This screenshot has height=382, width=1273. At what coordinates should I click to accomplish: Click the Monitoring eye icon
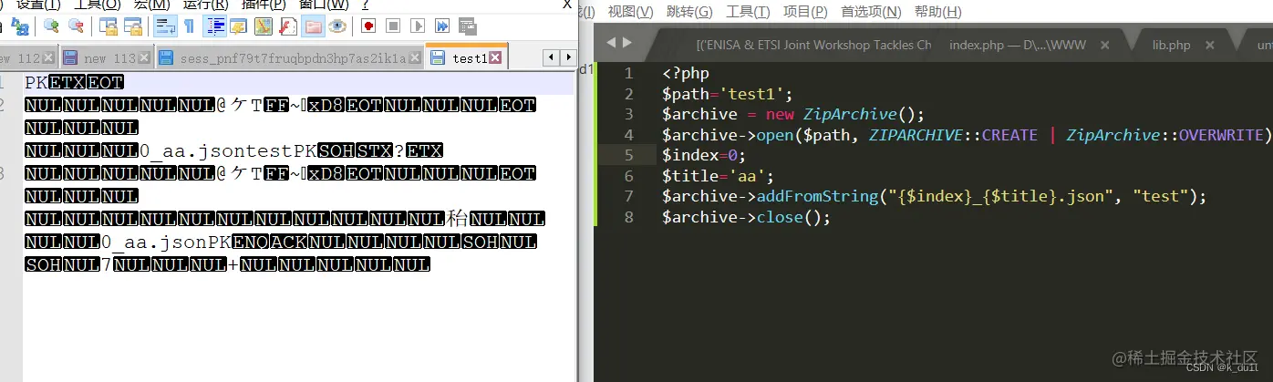pyautogui.click(x=337, y=26)
